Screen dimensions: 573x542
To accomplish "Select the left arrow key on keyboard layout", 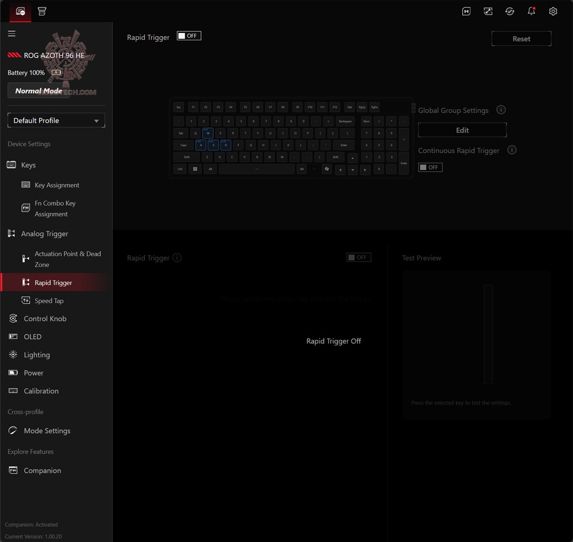I will click(340, 170).
